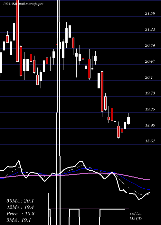Click the 20.1 price axis label
The image size is (161, 225).
tap(149, 77)
